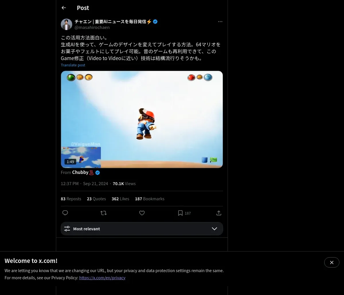Open the three-dot more options menu
The image size is (344, 295).
pyautogui.click(x=220, y=21)
